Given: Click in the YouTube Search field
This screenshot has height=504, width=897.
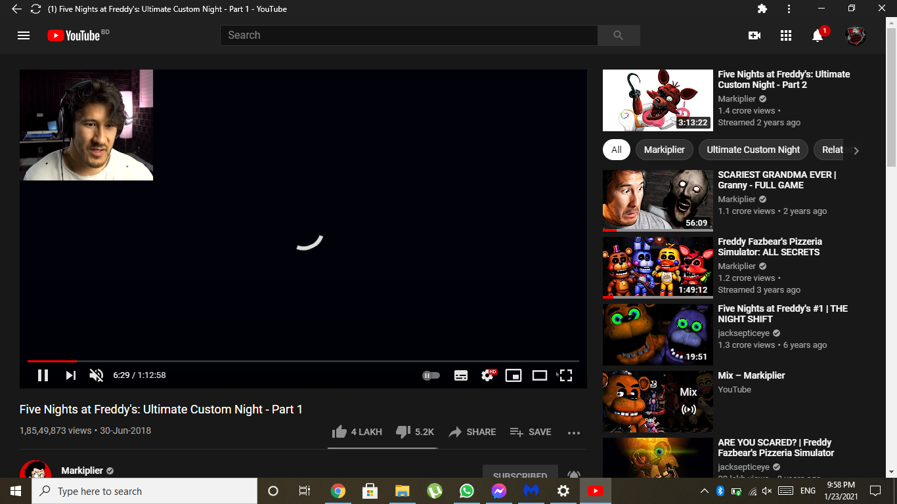Looking at the screenshot, I should [408, 35].
